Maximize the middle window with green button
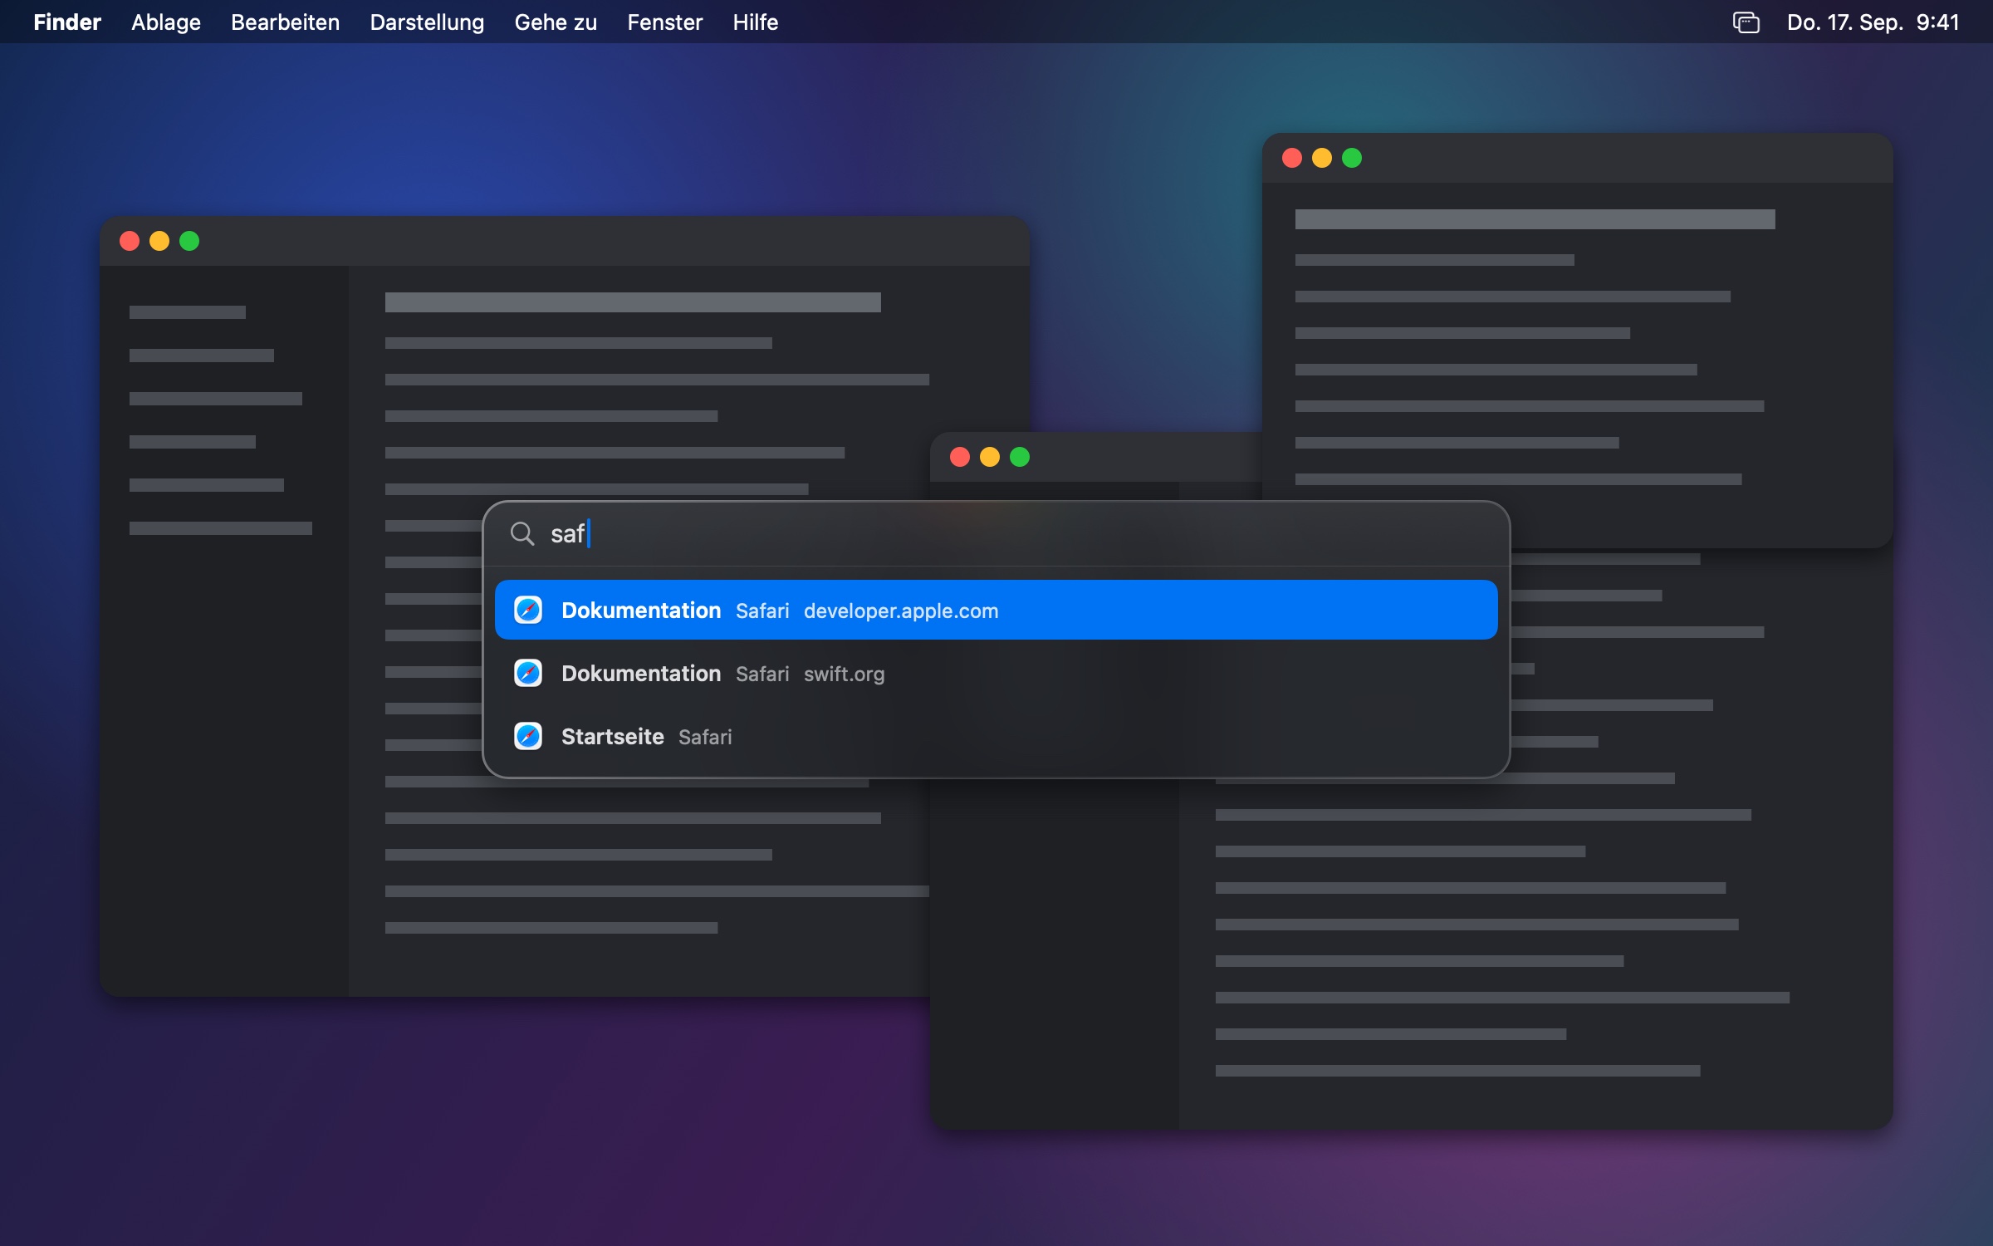This screenshot has height=1246, width=1993. 1020,457
